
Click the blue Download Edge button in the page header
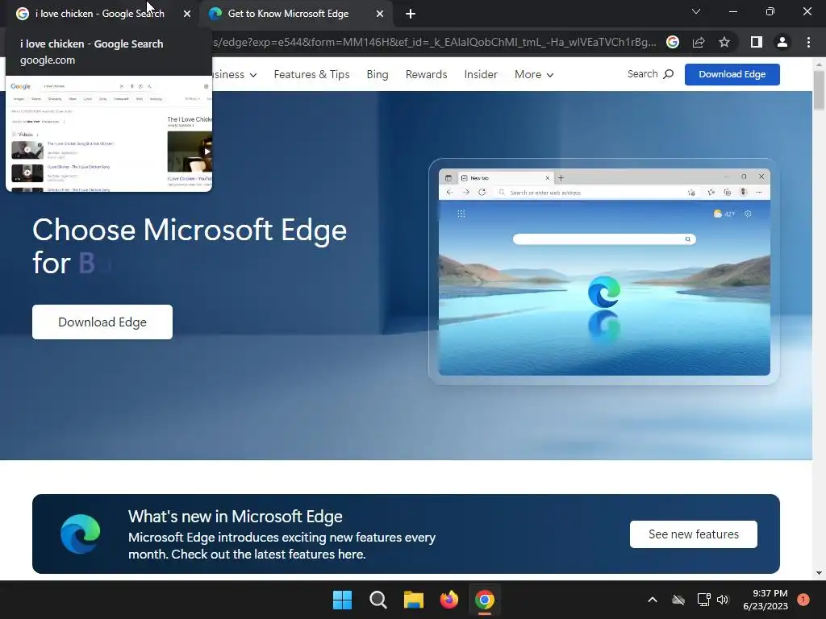pyautogui.click(x=732, y=74)
